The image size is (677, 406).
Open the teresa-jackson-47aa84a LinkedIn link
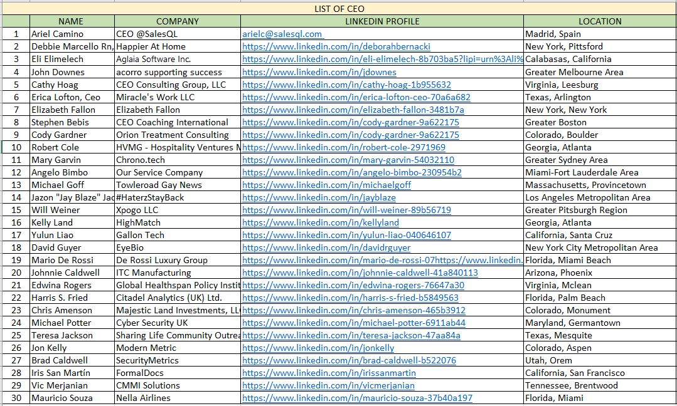351,335
